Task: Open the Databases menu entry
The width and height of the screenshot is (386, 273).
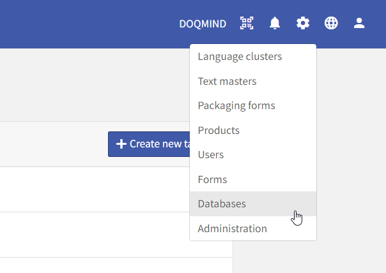Action: point(222,204)
